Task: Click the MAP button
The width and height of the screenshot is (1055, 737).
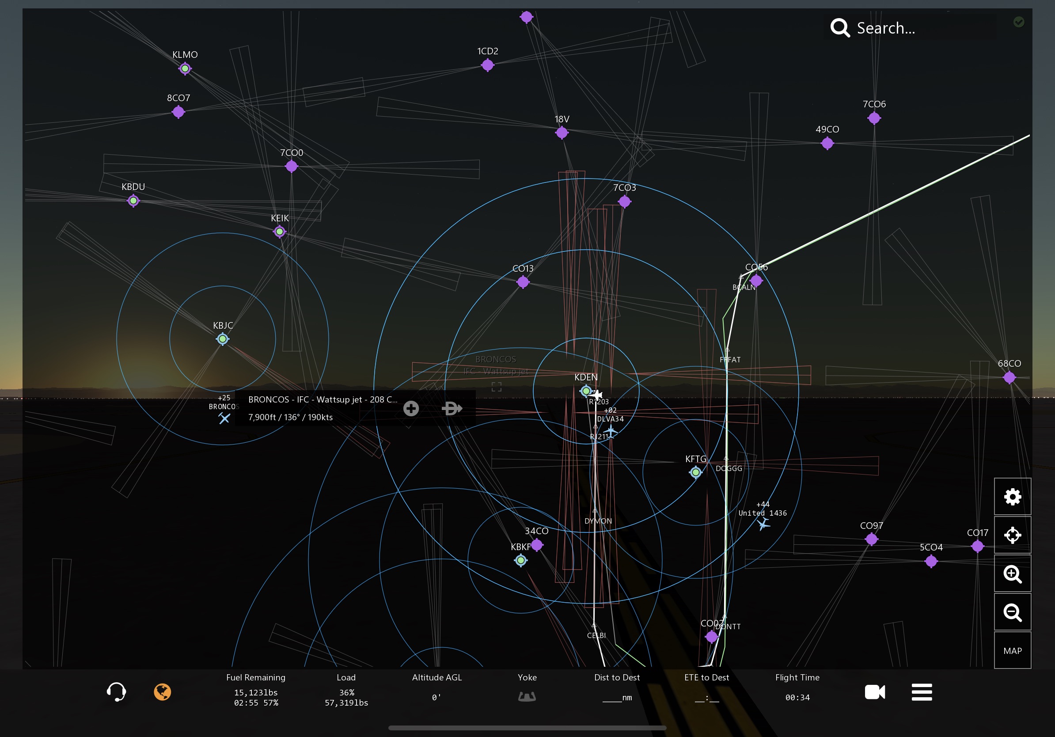Action: (1012, 650)
